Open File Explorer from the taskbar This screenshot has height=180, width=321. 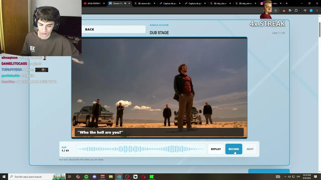pyautogui.click(x=111, y=177)
